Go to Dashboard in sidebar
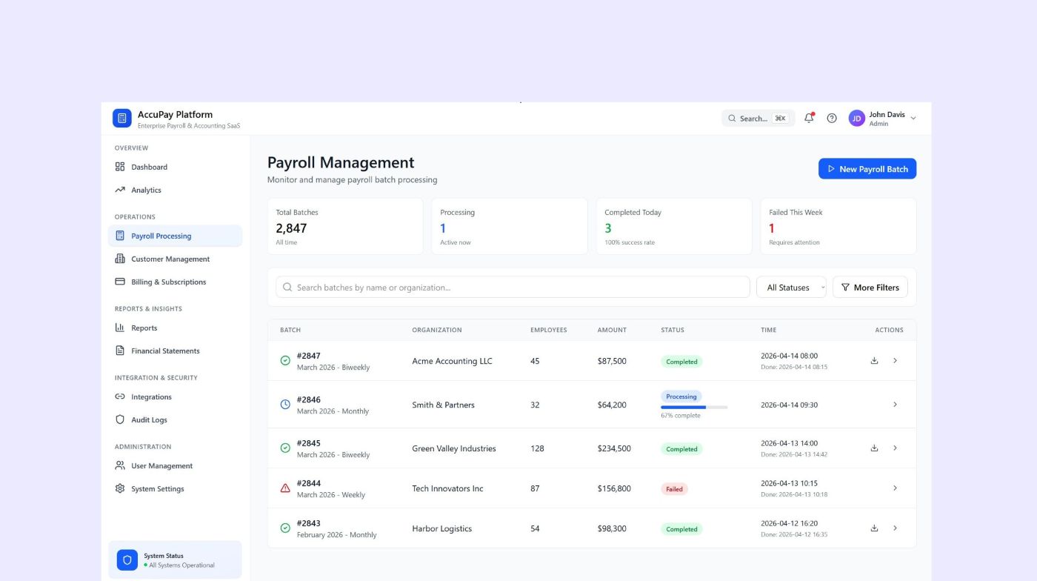Screen dimensions: 1037x581 coord(175,167)
